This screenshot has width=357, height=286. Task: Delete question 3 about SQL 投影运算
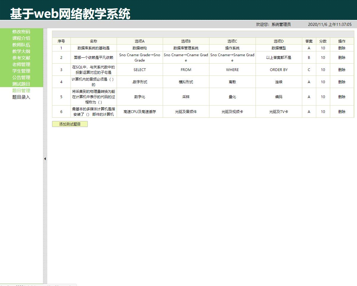[342, 70]
